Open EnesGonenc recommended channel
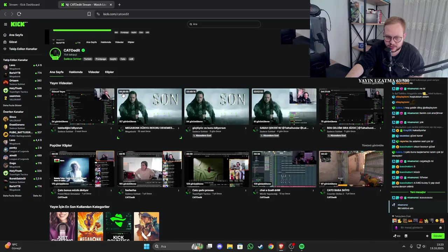The image size is (448, 252). click(22, 126)
